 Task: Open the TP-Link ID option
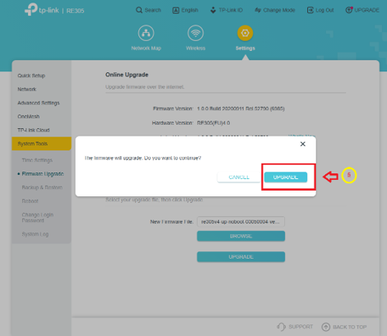tap(226, 10)
